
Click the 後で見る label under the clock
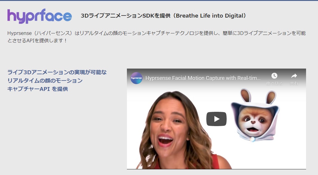274,83
